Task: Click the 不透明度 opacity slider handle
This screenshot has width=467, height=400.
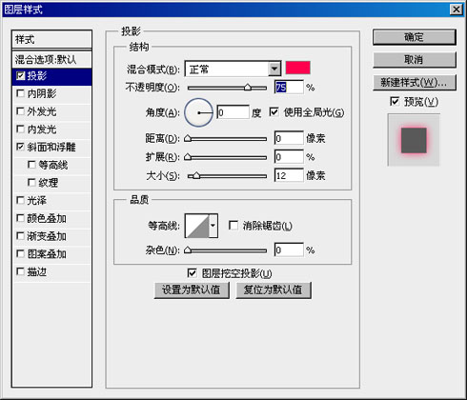Action: pos(248,88)
